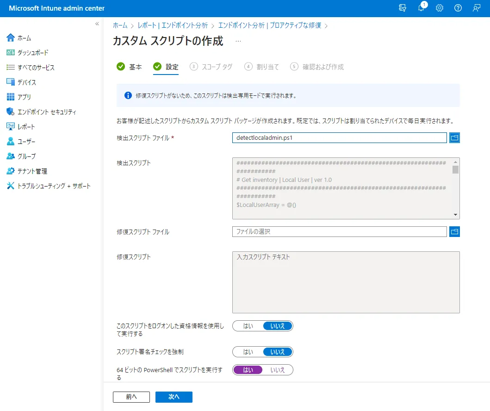Click the help question mark icon
Viewport: 490px width, 411px height.
point(458,8)
